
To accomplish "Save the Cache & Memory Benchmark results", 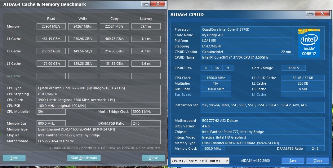I will tap(14, 158).
